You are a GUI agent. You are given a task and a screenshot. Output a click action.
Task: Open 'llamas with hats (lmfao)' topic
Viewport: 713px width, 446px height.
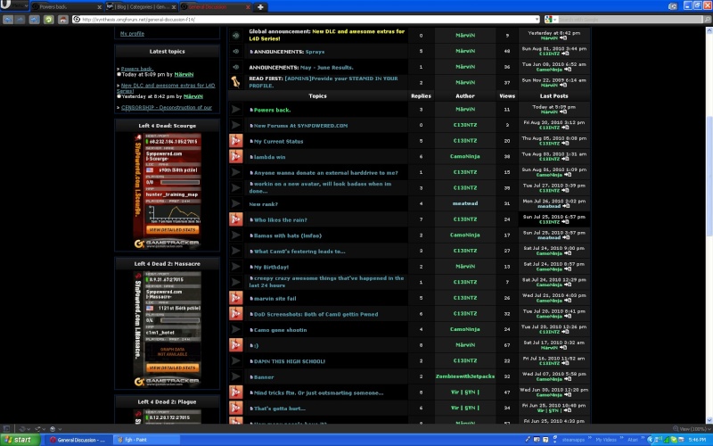pos(287,235)
